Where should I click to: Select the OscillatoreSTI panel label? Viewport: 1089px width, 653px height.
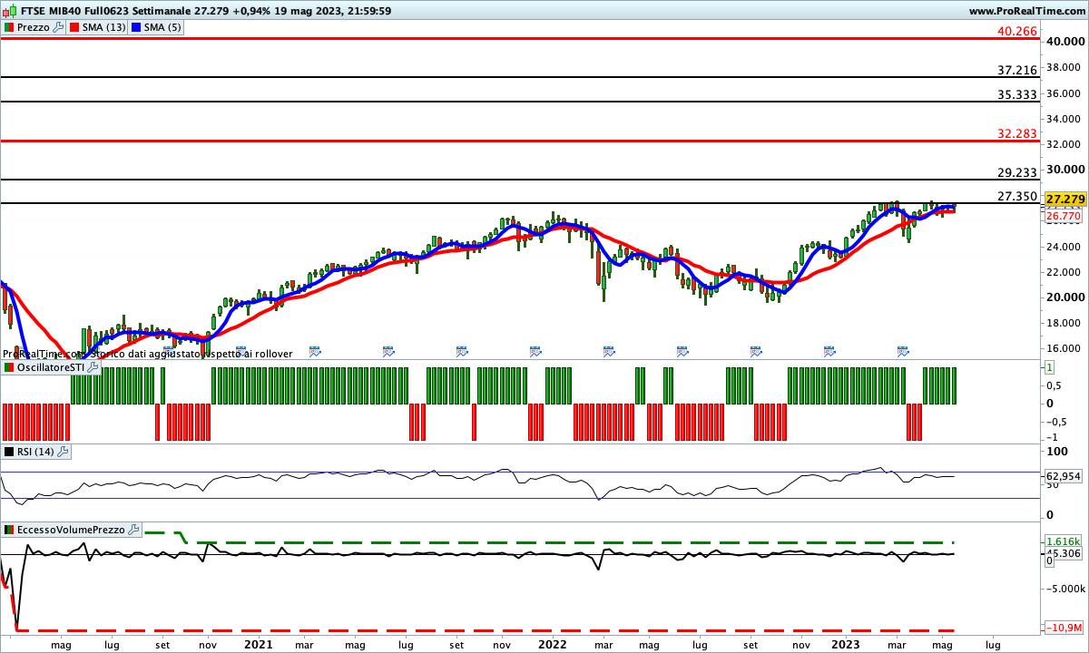pyautogui.click(x=51, y=368)
